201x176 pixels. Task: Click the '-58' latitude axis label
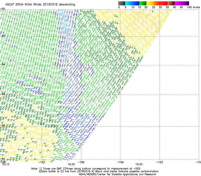pos(2,126)
